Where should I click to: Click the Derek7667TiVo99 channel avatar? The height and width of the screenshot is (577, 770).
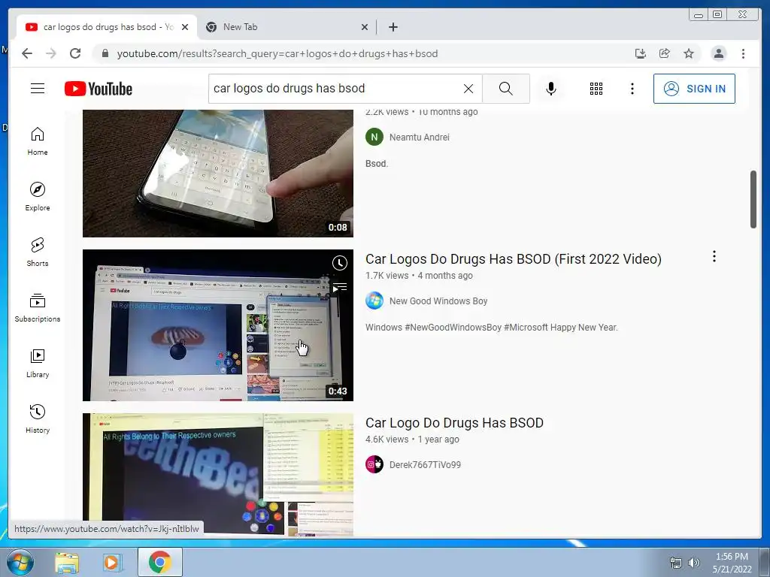pos(374,464)
